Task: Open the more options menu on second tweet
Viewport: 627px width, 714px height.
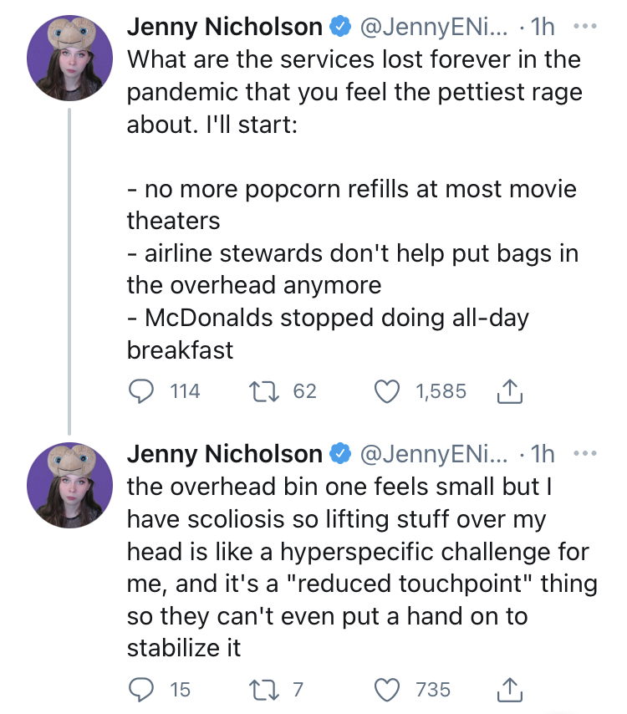Action: pos(585,453)
